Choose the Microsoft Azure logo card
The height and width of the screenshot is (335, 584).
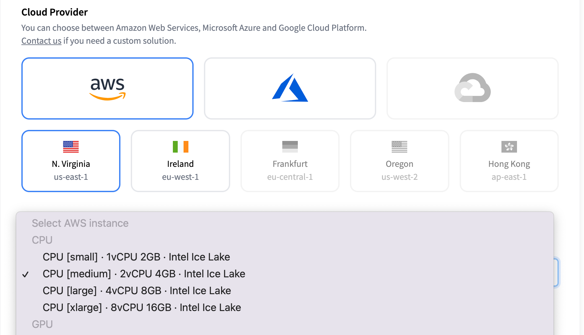pos(290,88)
